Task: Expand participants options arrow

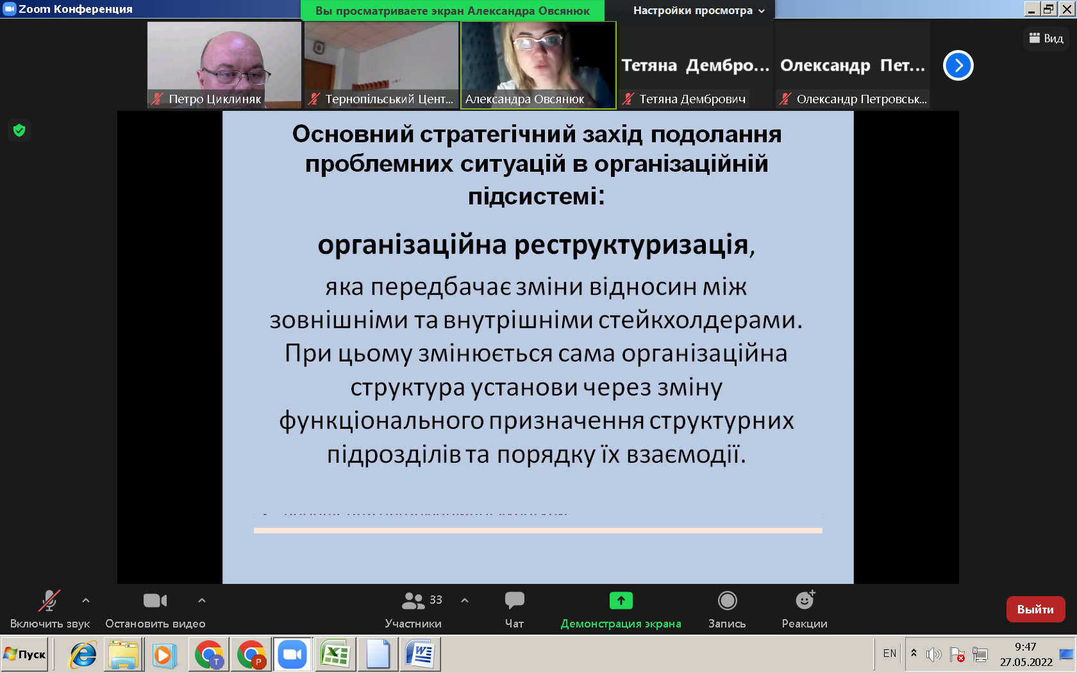Action: pyautogui.click(x=465, y=601)
